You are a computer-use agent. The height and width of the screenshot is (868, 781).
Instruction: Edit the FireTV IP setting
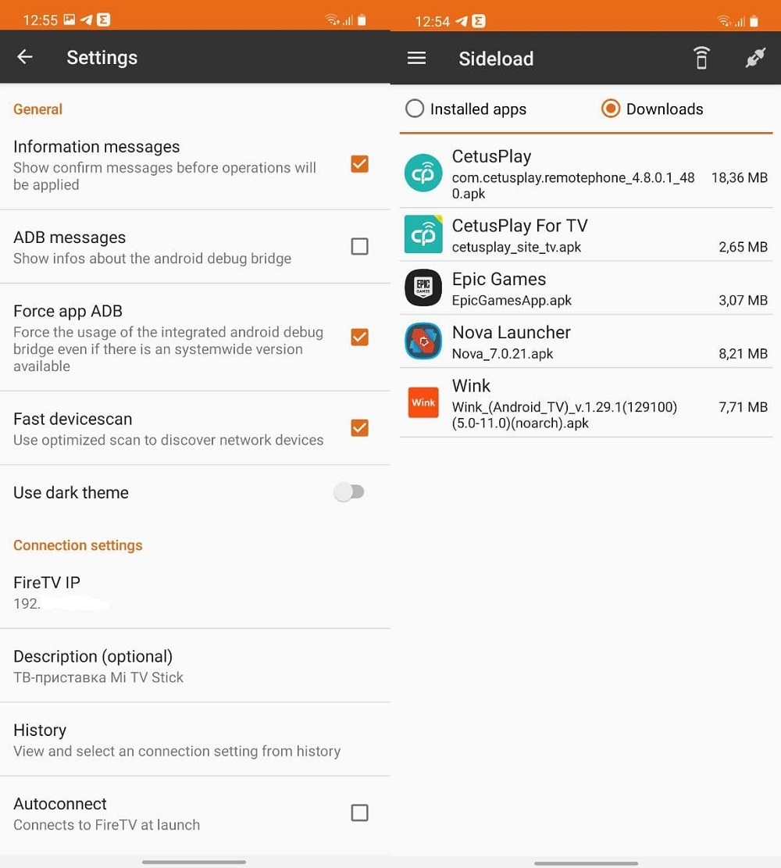point(194,591)
